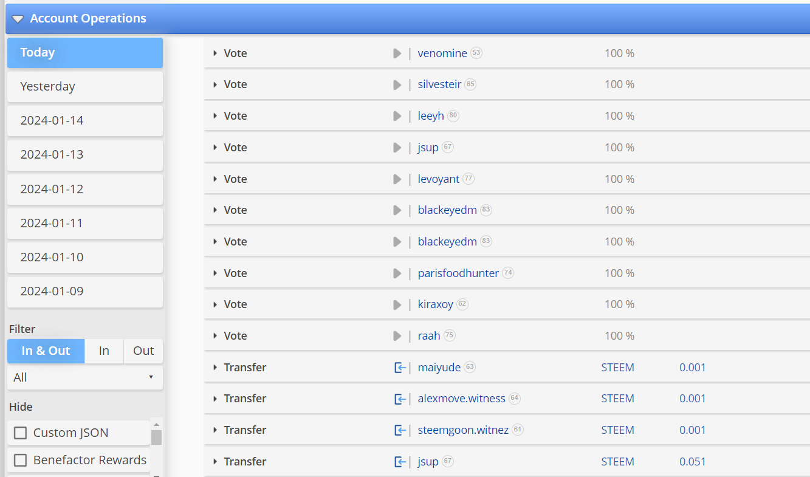This screenshot has width=810, height=477.
Task: Expand the silvesteir Vote row arrow
Action: pos(215,84)
